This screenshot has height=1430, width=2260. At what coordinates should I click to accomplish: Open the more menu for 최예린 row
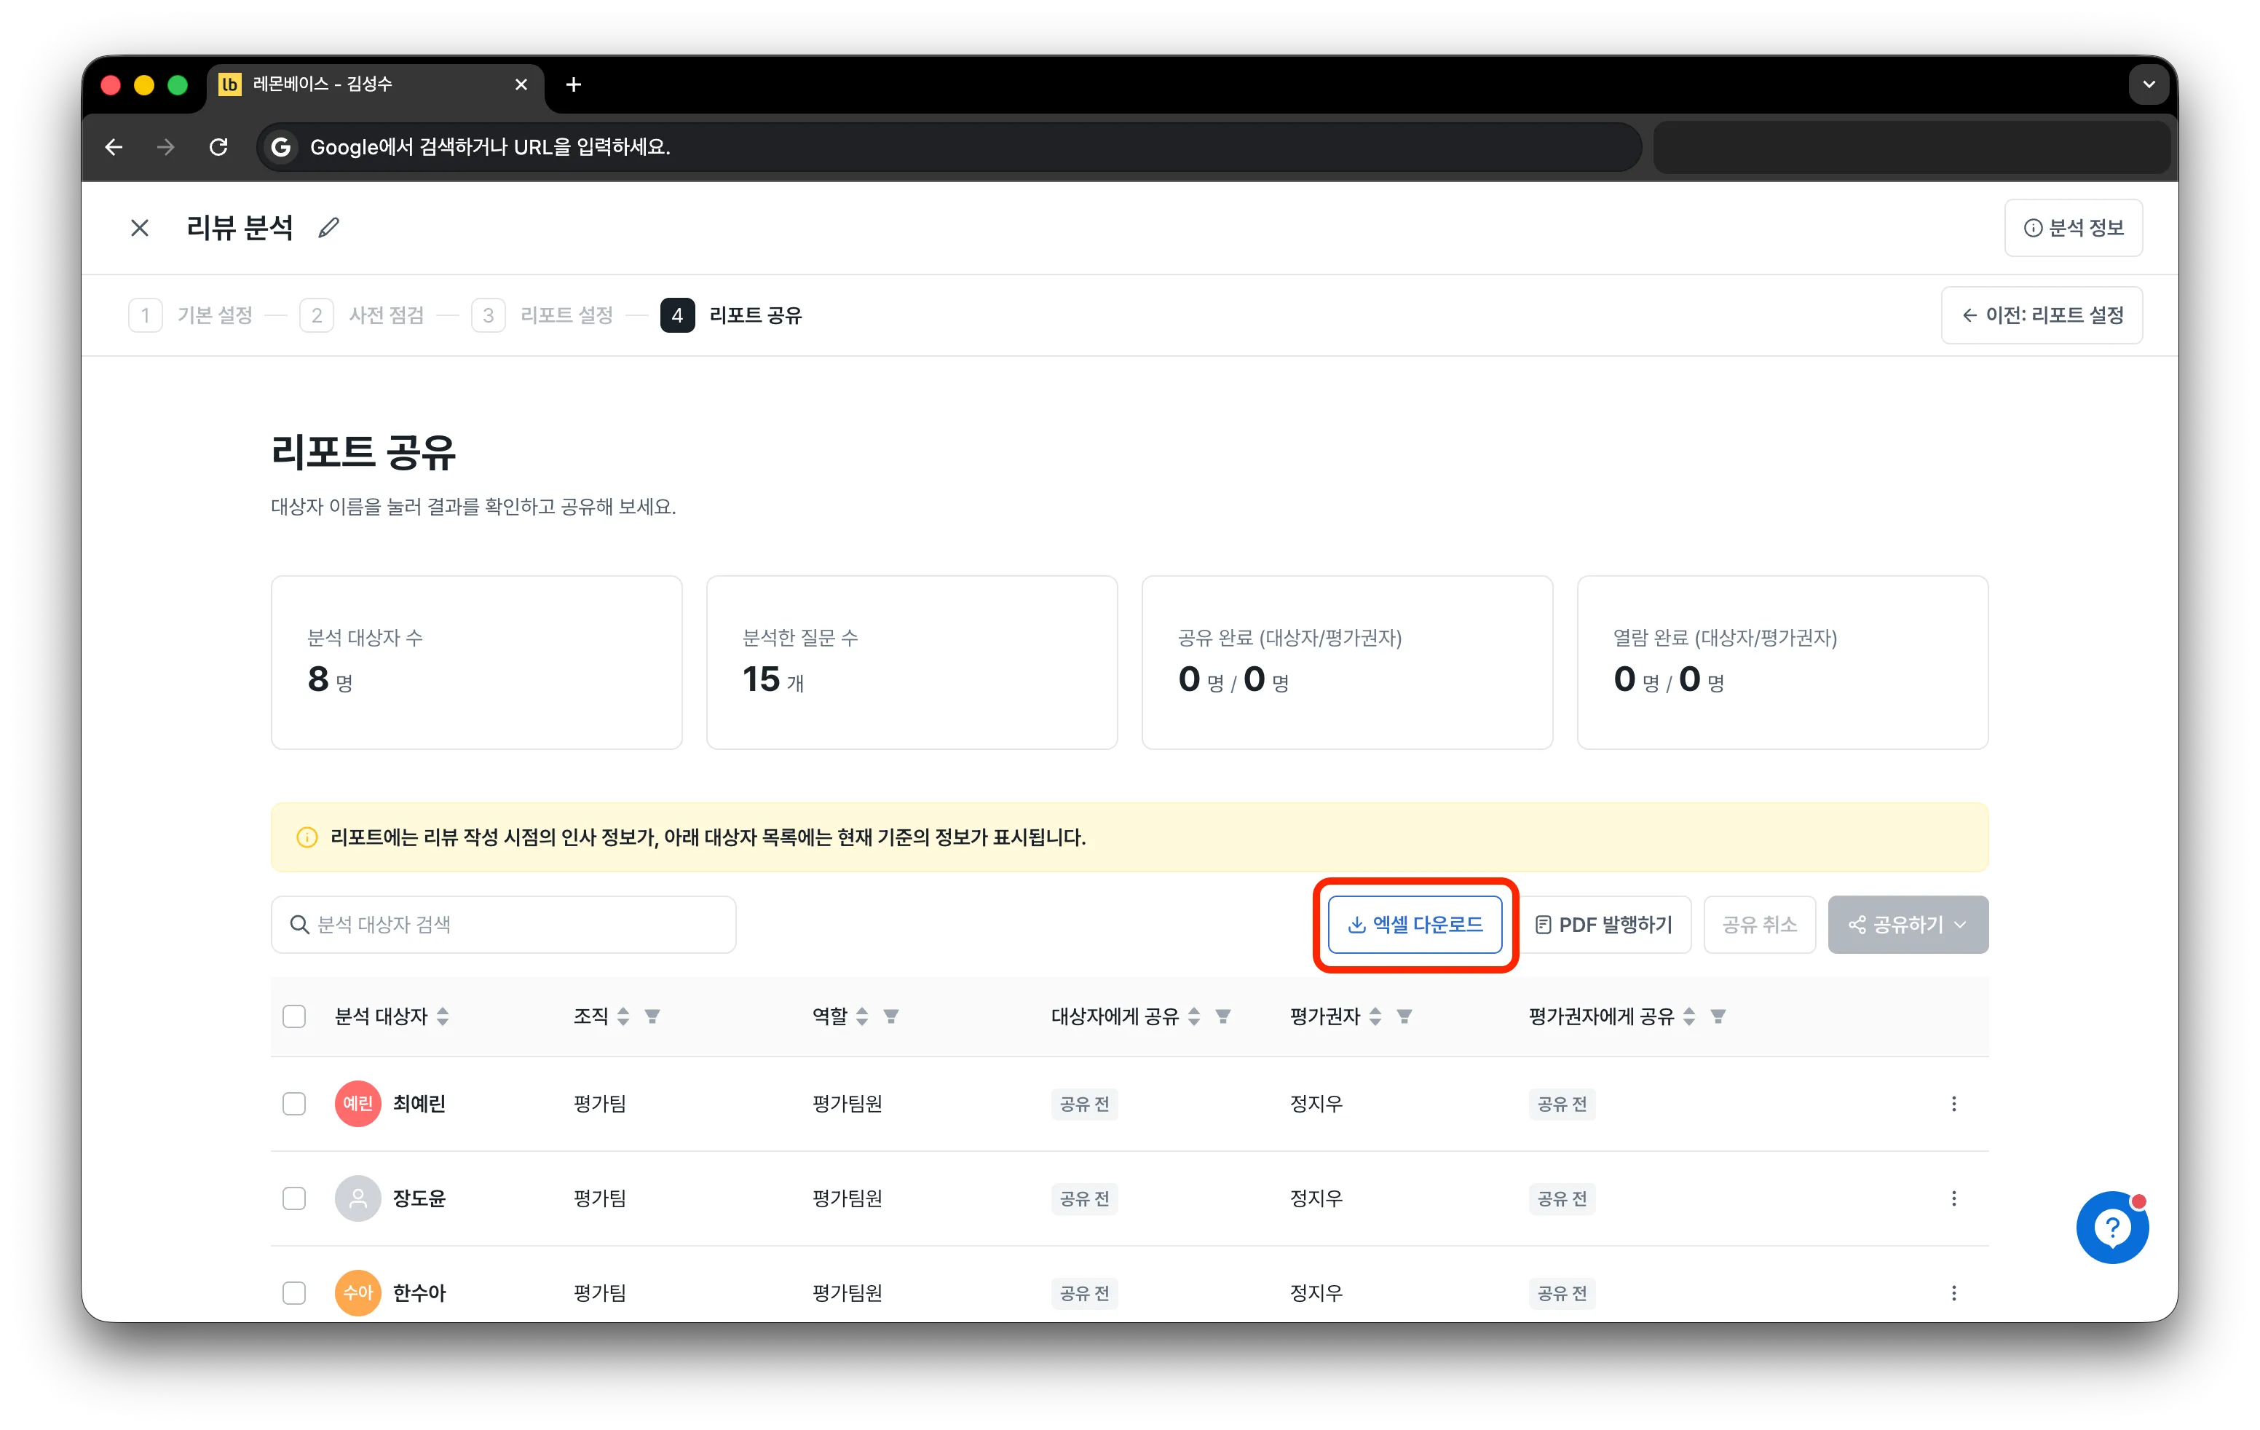[x=1954, y=1104]
